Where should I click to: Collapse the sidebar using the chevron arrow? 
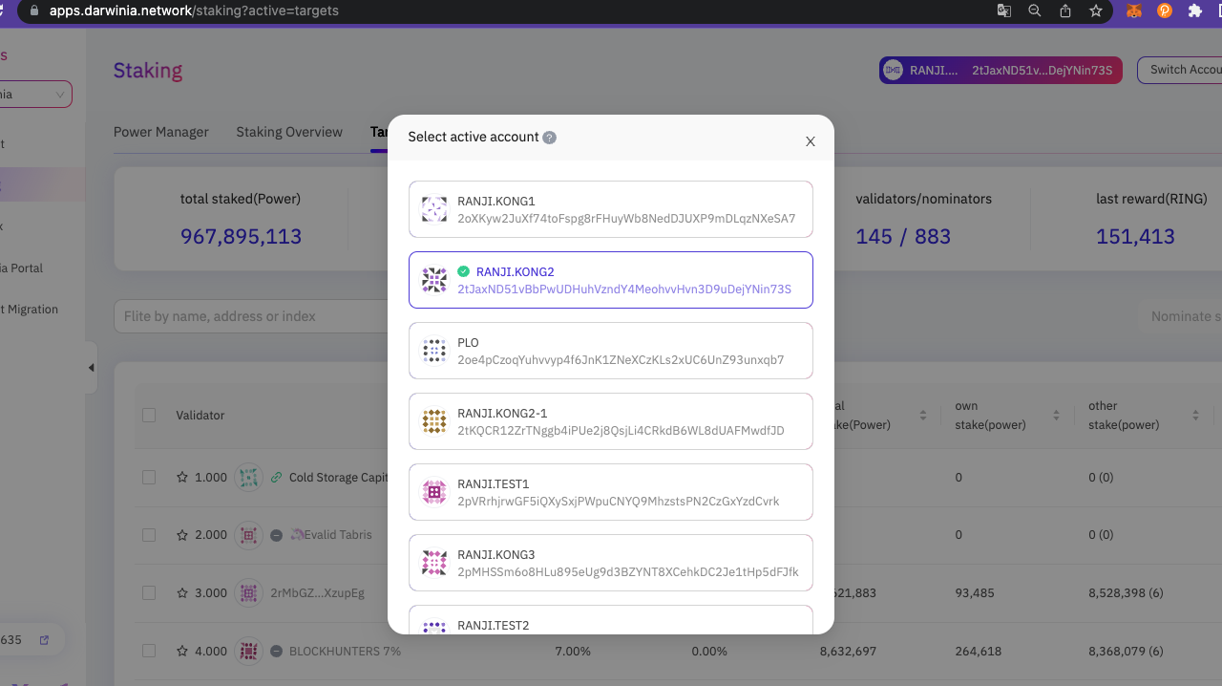click(91, 367)
